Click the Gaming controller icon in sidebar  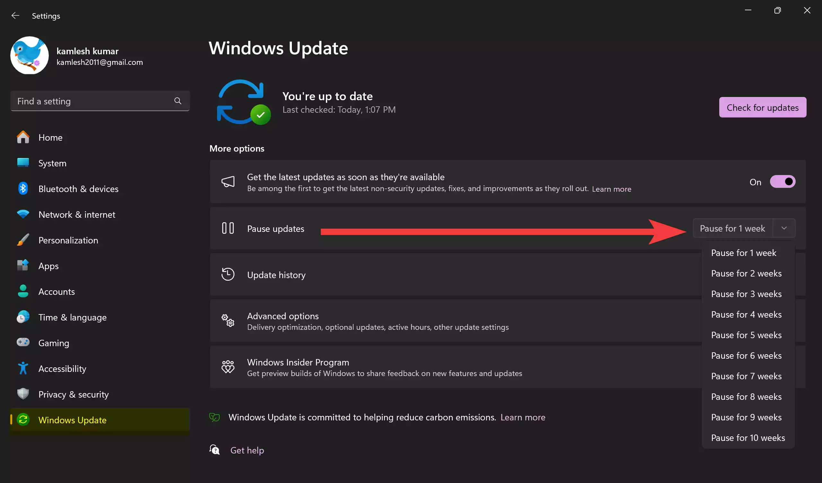pos(23,342)
